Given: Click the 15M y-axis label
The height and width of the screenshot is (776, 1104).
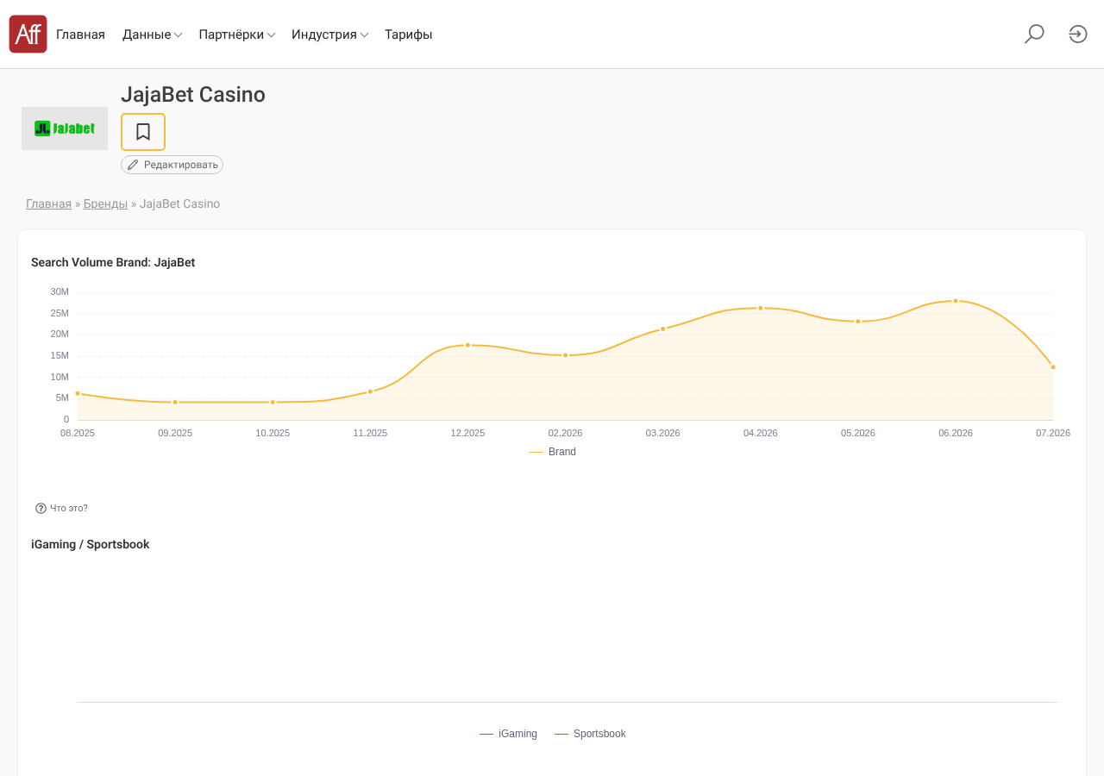Looking at the screenshot, I should point(60,355).
